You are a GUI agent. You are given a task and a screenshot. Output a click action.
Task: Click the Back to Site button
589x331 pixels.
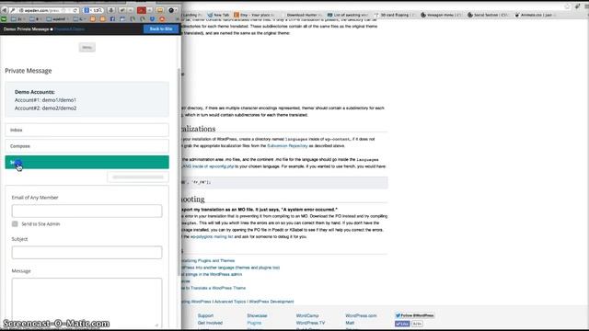(x=161, y=29)
